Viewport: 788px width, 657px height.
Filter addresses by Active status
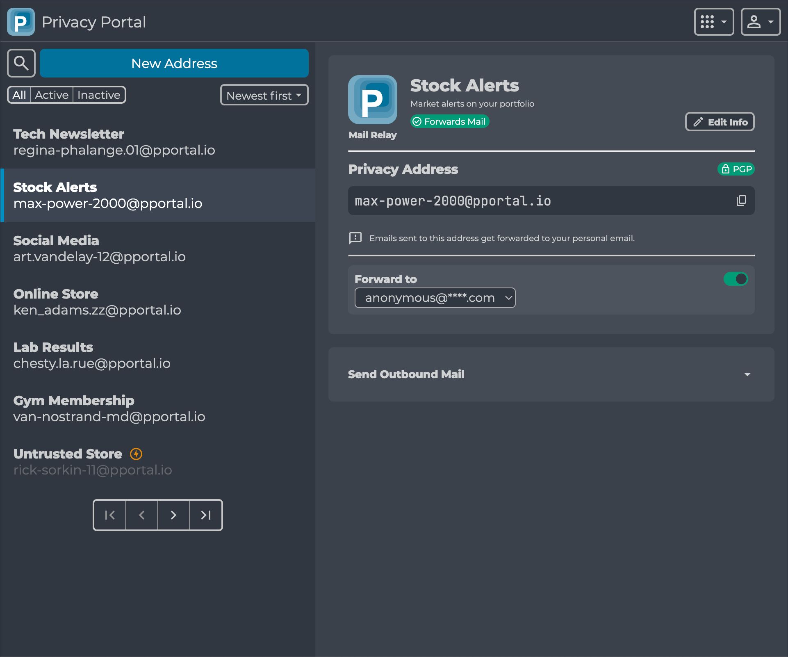(x=52, y=95)
